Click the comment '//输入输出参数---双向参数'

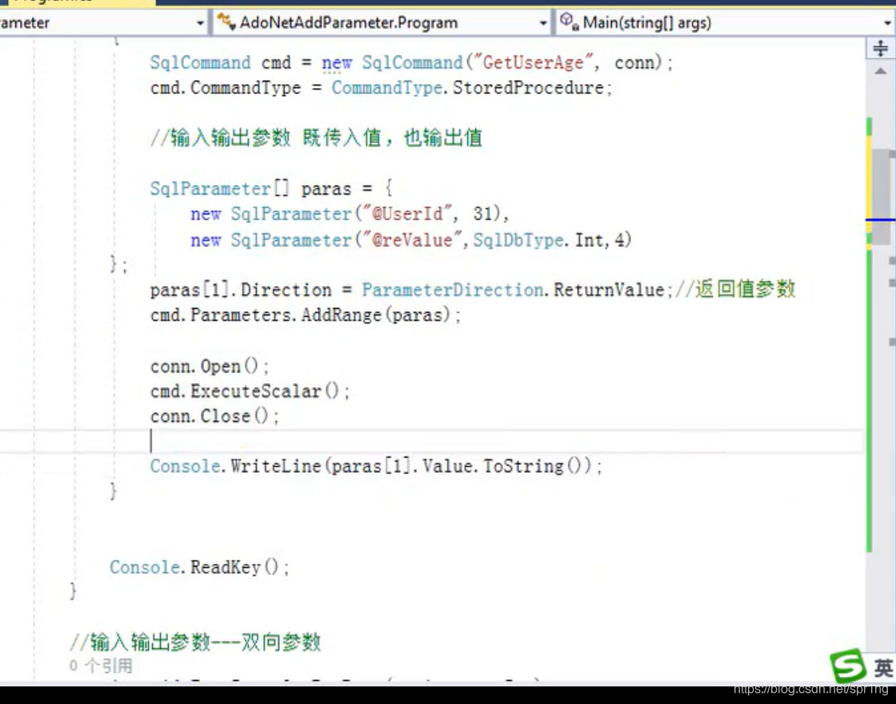coord(195,642)
